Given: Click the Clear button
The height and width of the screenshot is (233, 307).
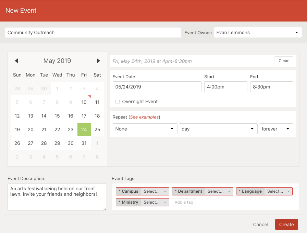Looking at the screenshot, I should (x=283, y=61).
